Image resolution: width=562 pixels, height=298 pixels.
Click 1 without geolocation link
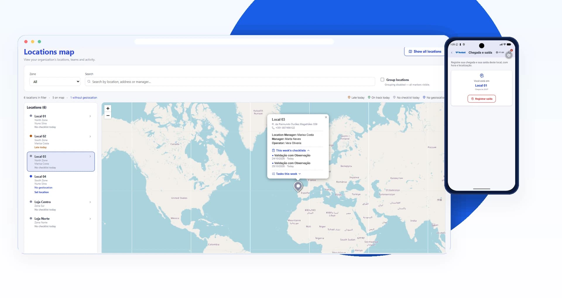pos(84,98)
